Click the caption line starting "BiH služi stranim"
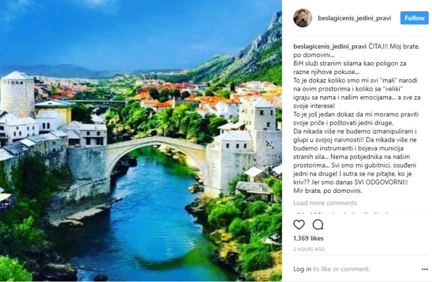 pos(350,63)
